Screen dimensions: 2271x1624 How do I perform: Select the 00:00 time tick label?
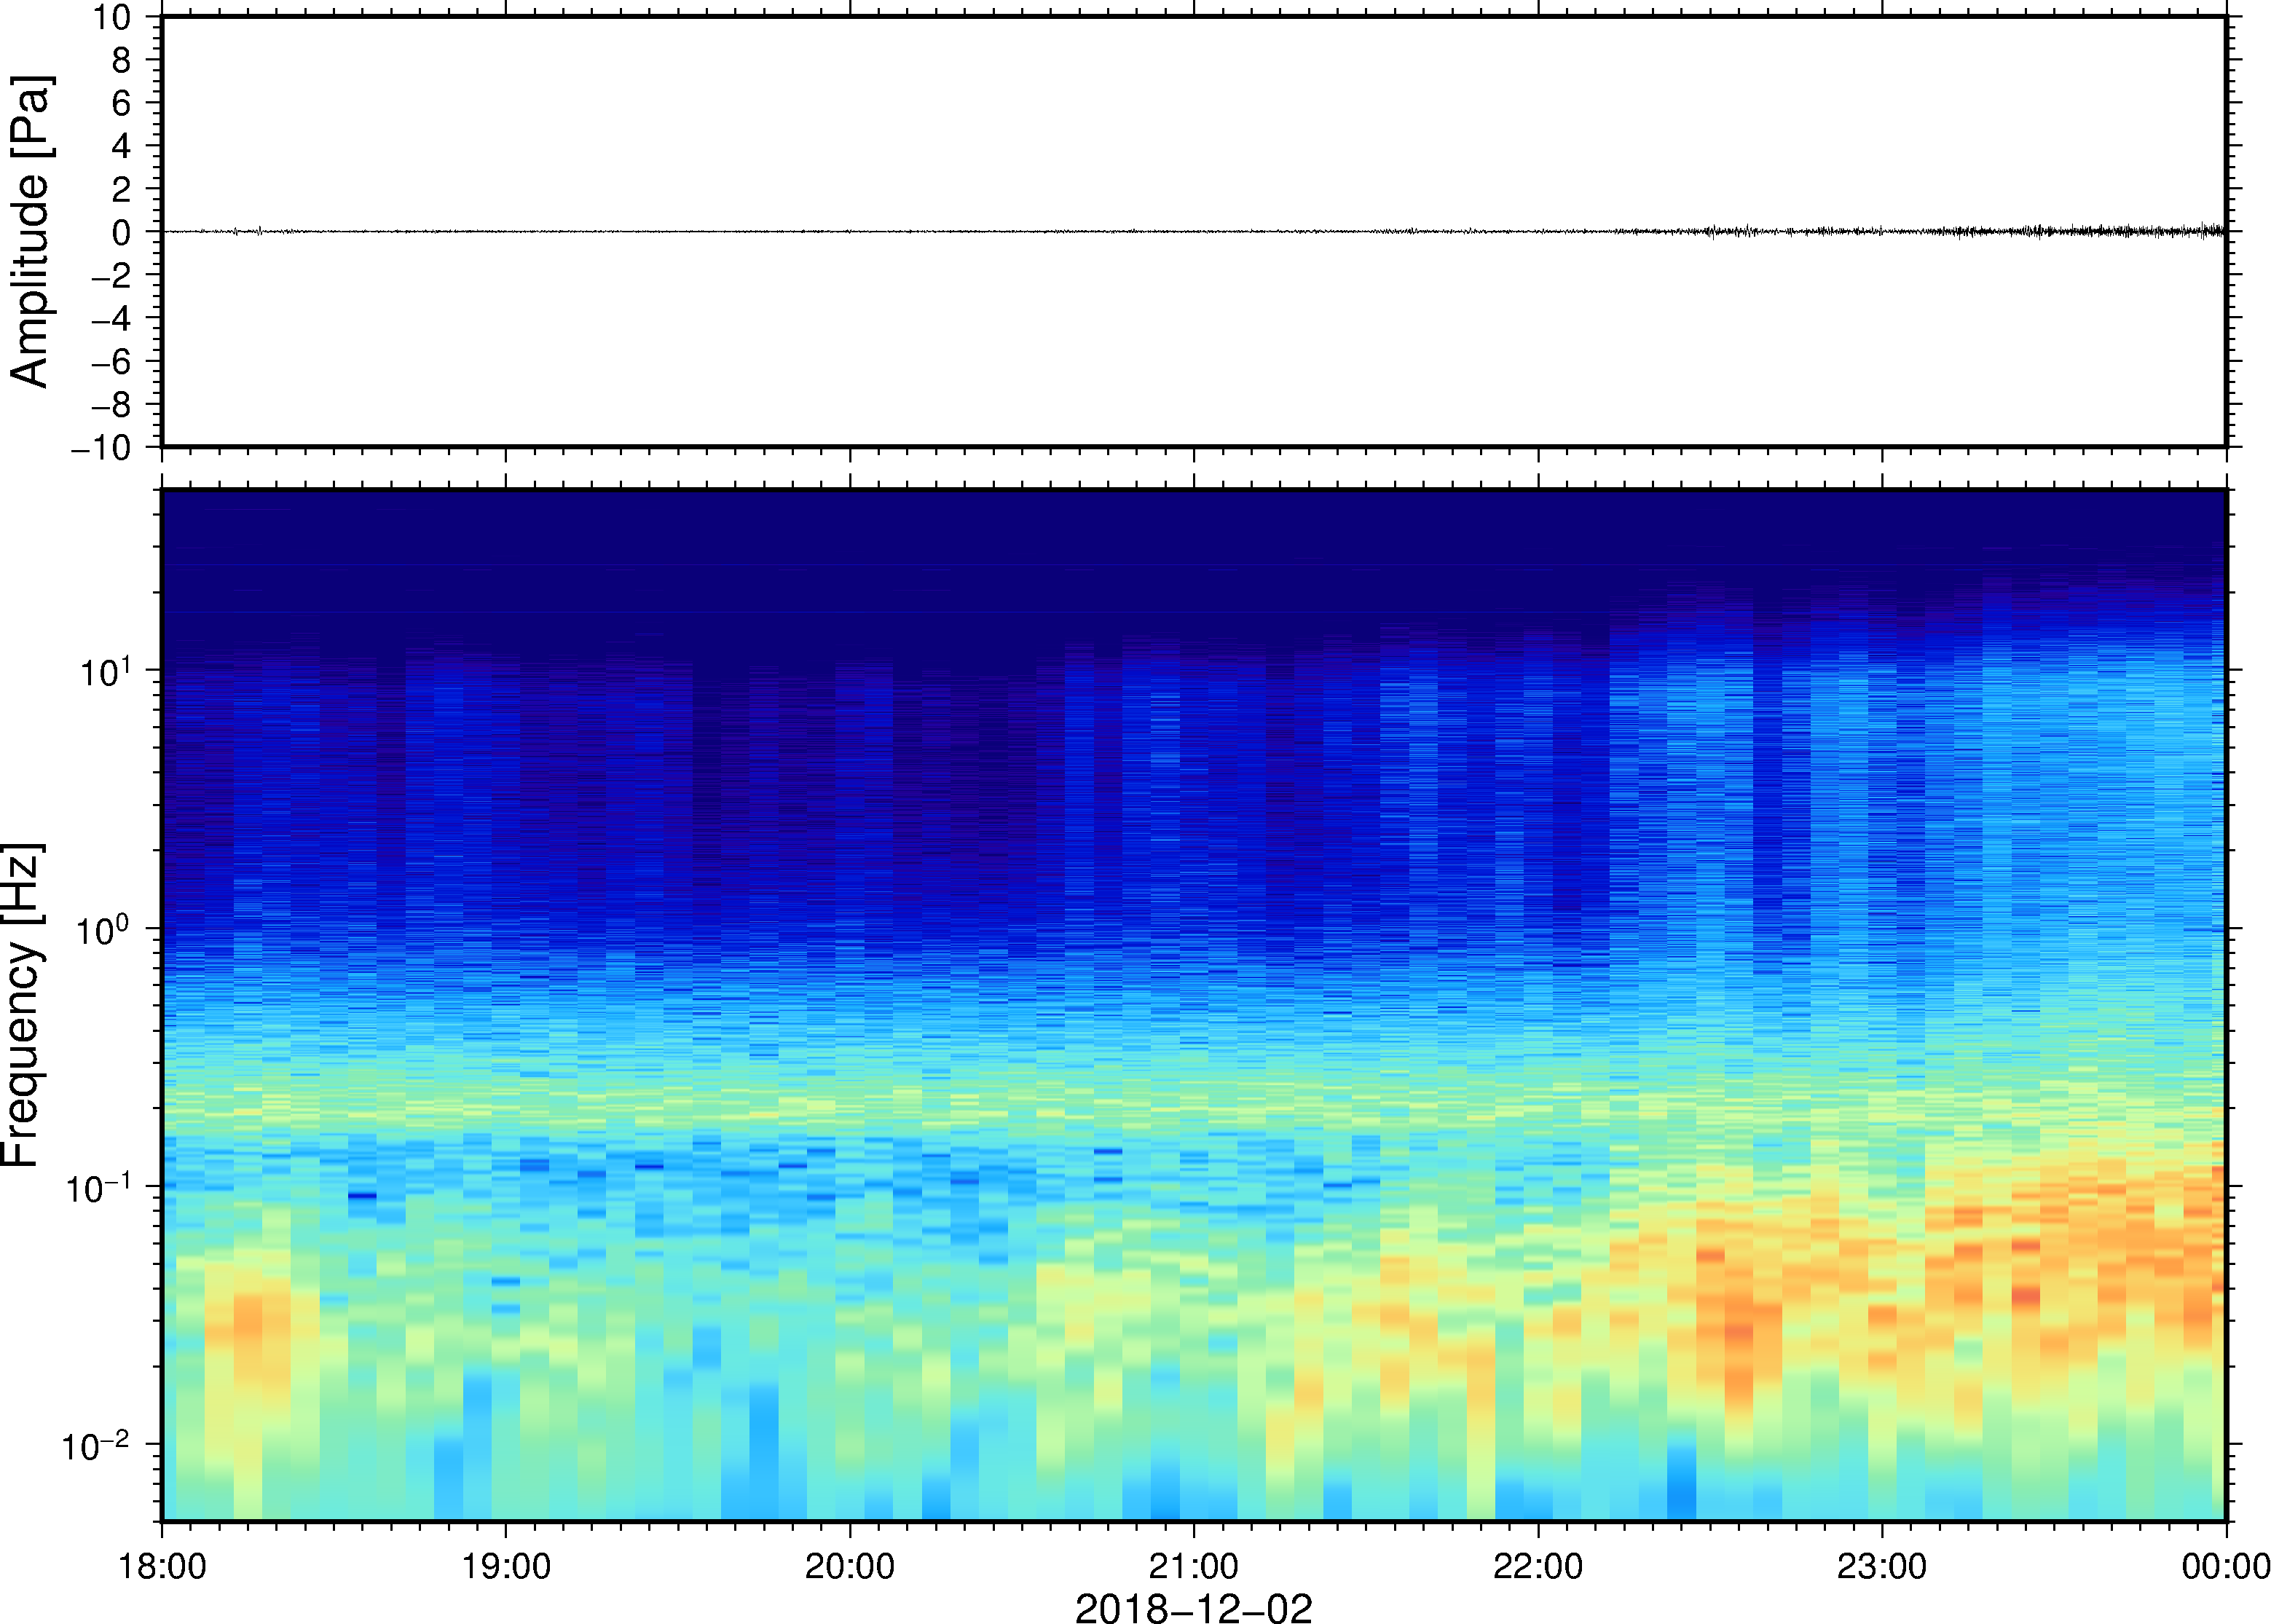(2226, 1566)
